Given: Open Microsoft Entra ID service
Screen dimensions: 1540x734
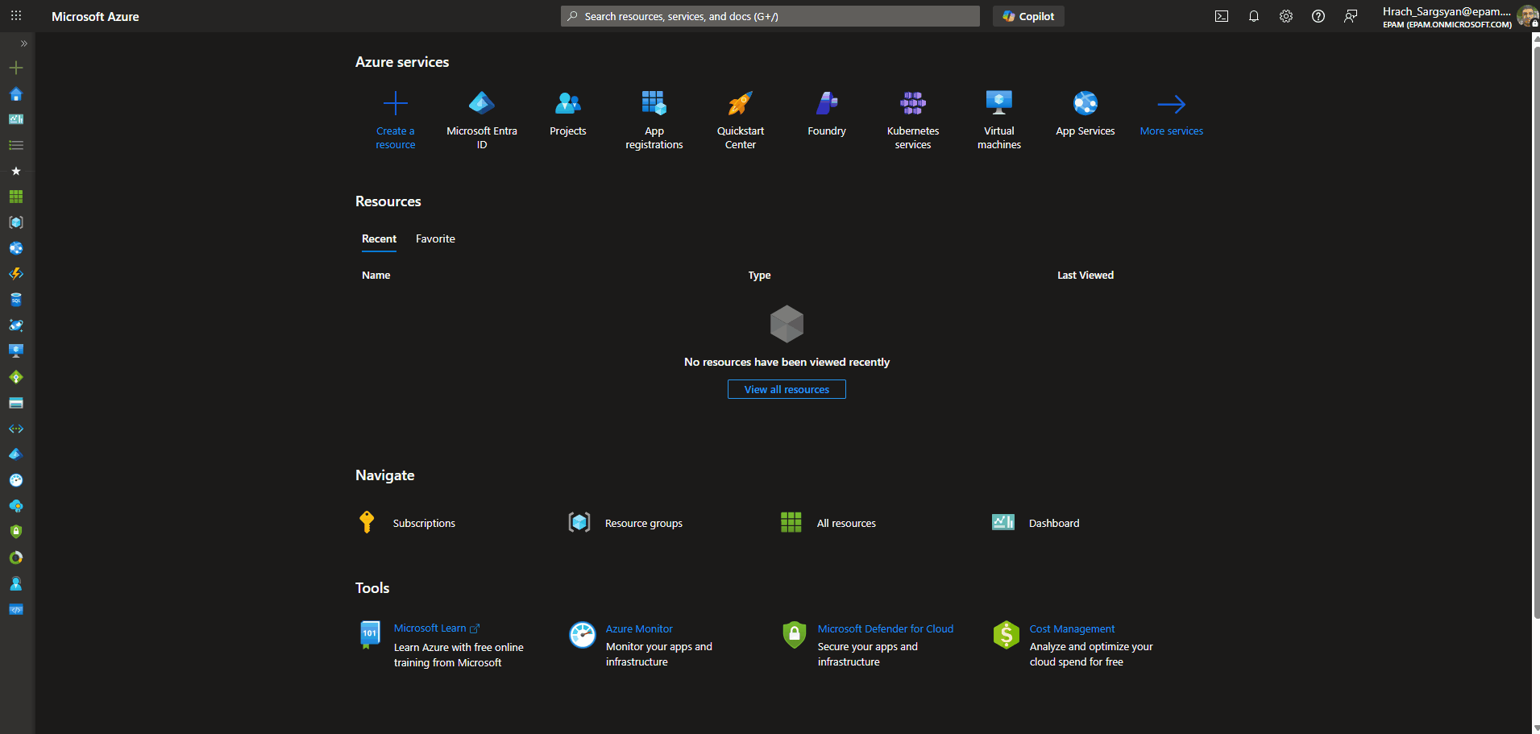Looking at the screenshot, I should click(x=481, y=113).
